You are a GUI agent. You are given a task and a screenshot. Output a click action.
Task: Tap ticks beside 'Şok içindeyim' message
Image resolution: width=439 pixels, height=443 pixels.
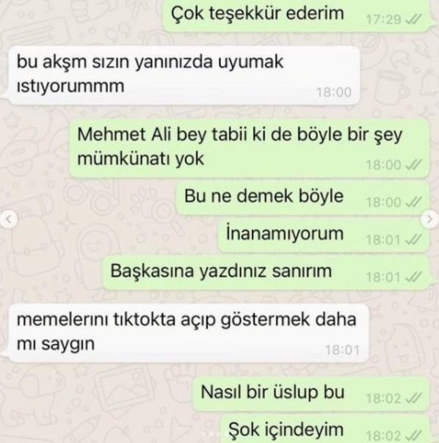click(x=413, y=435)
